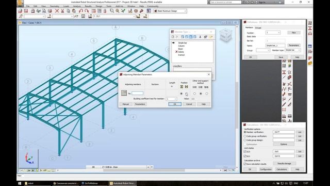Open the Loads menu

pyautogui.click(x=66, y=6)
